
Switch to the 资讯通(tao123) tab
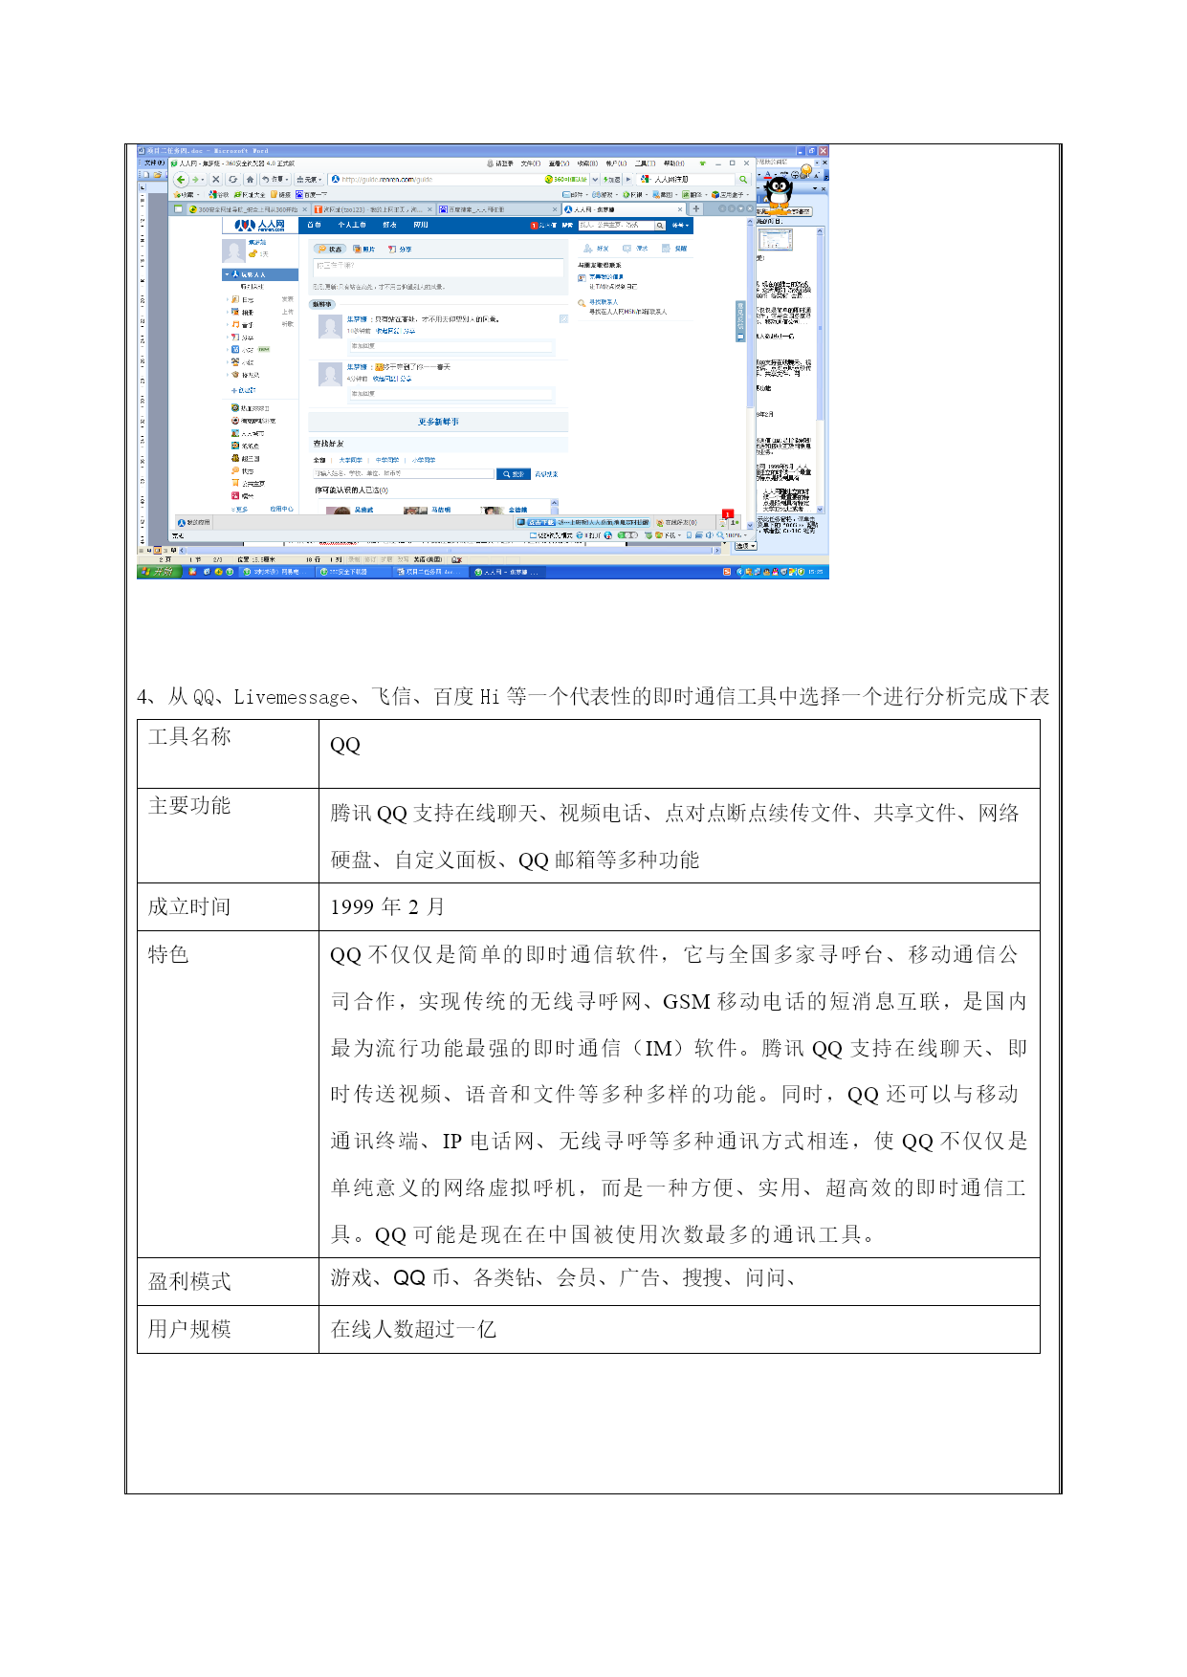click(x=373, y=209)
